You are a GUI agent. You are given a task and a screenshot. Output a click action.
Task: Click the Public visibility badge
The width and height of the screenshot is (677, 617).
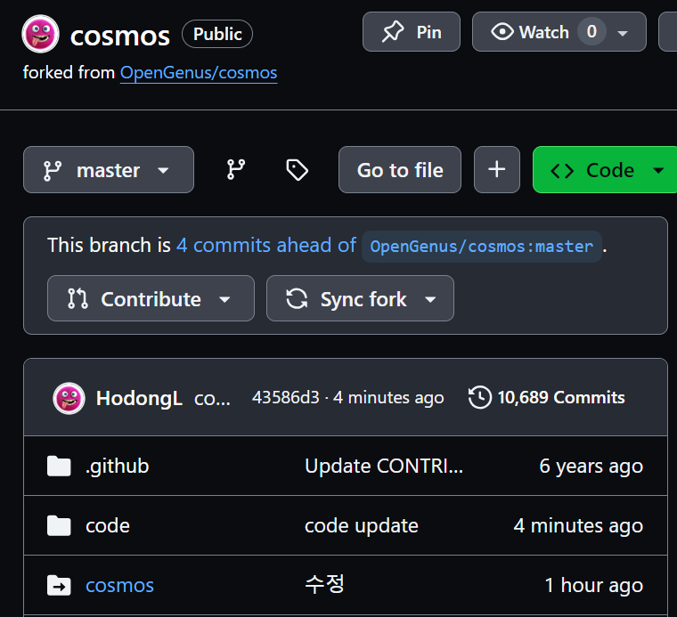pyautogui.click(x=217, y=34)
